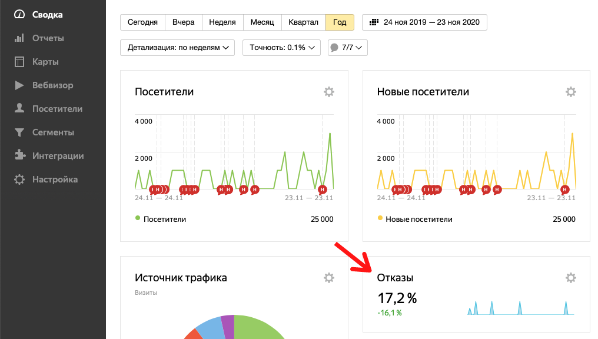Select the Сегодня period tab
598x339 pixels.
point(142,22)
